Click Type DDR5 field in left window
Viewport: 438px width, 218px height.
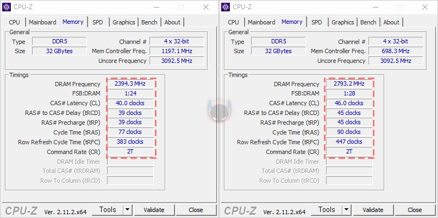point(59,42)
